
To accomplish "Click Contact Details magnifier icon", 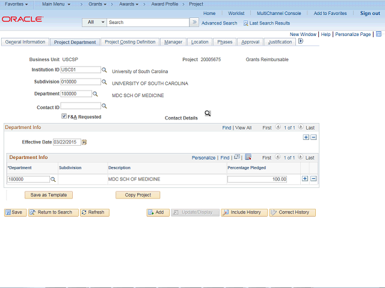I will point(208,113).
